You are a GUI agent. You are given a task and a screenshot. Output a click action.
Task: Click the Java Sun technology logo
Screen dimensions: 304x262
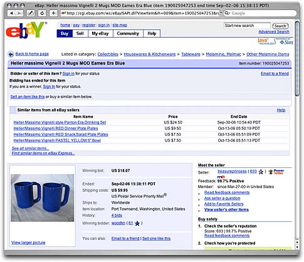[x=275, y=41]
